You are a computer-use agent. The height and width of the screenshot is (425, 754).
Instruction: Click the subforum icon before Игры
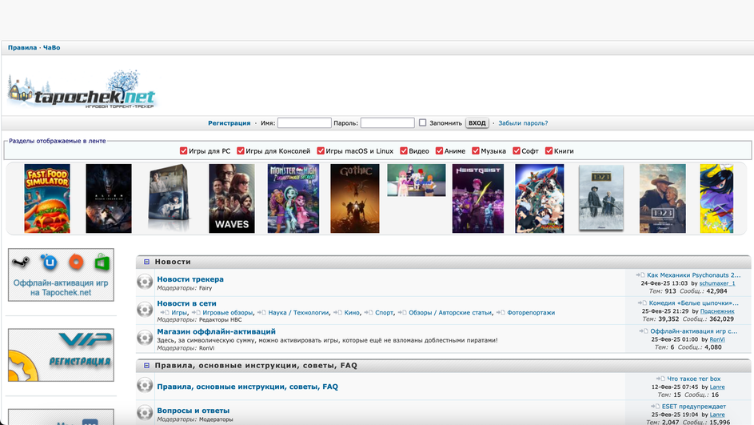[x=165, y=313]
